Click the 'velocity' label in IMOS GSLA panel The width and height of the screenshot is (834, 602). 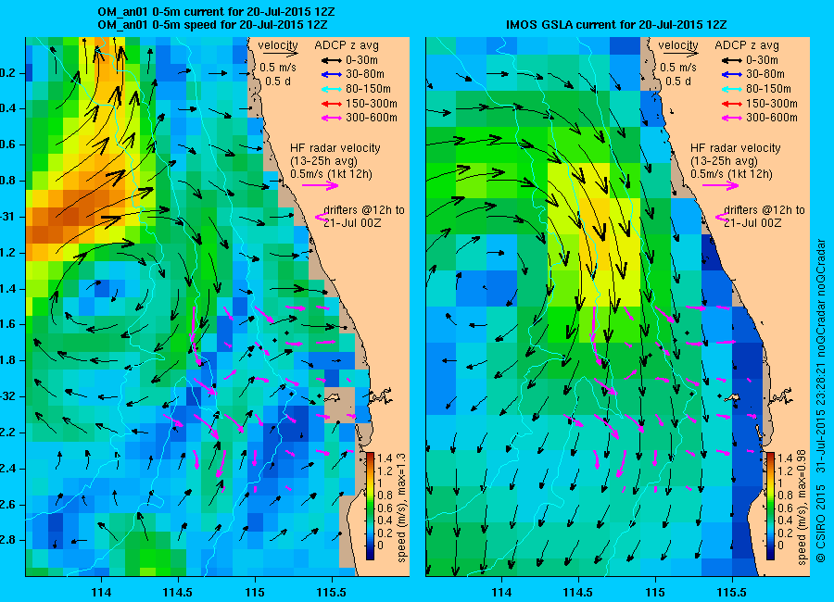click(x=678, y=45)
